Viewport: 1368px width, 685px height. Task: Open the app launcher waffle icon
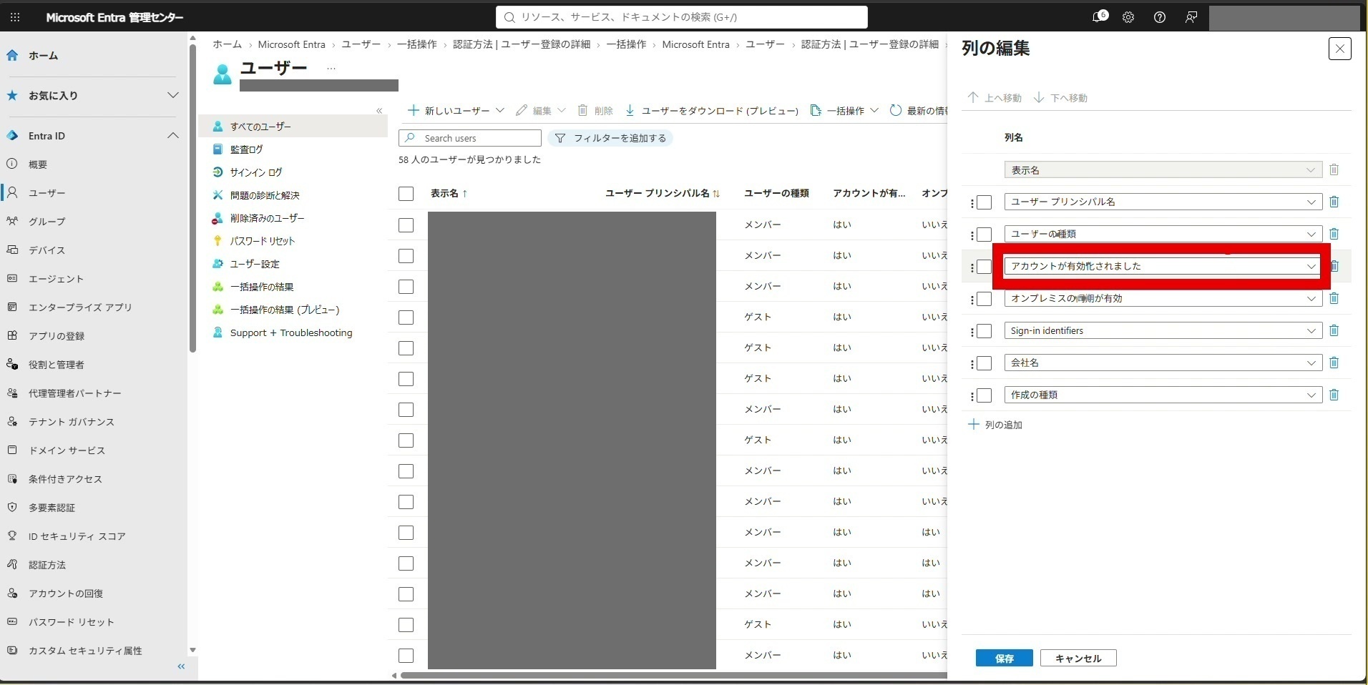click(15, 17)
